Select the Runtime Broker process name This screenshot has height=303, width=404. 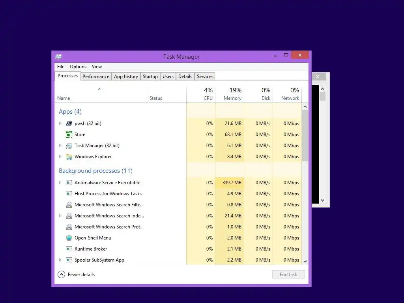click(91, 249)
